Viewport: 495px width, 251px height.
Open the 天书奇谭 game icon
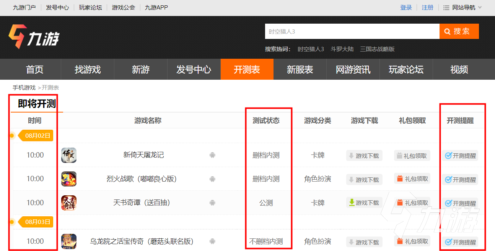pos(69,203)
